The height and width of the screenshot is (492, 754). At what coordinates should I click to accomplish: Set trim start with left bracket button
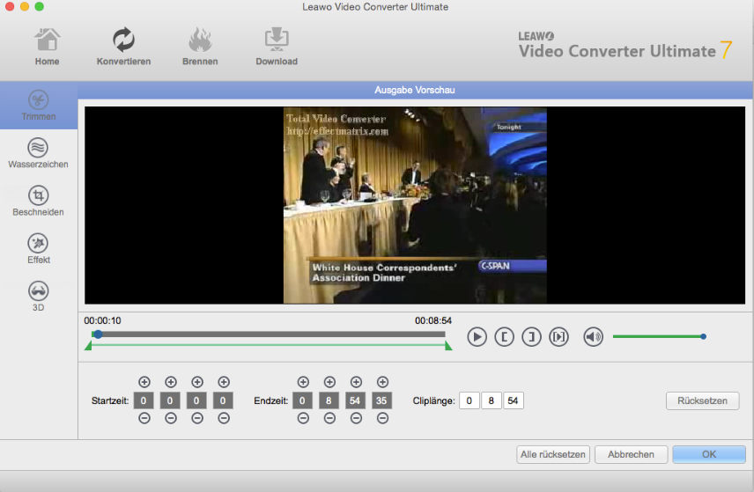tap(504, 336)
